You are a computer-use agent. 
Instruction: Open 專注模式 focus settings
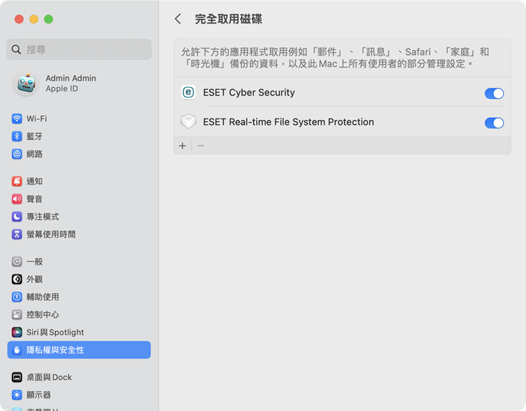(79, 217)
